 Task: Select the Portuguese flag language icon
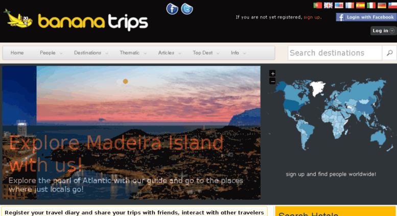tap(317, 5)
